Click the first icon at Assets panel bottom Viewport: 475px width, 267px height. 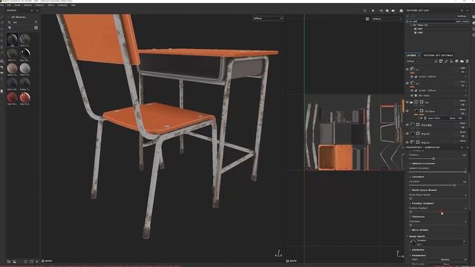pos(9,261)
